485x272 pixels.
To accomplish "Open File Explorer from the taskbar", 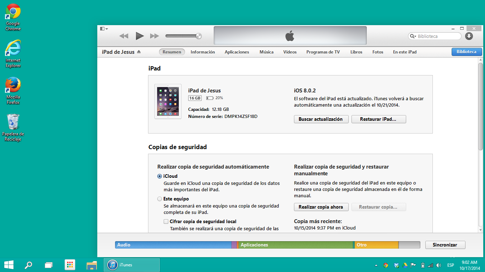I will point(92,265).
